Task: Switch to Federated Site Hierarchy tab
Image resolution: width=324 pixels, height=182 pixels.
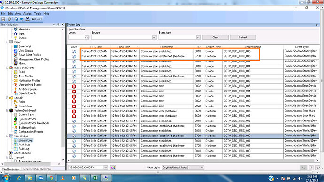Action: 37,169
